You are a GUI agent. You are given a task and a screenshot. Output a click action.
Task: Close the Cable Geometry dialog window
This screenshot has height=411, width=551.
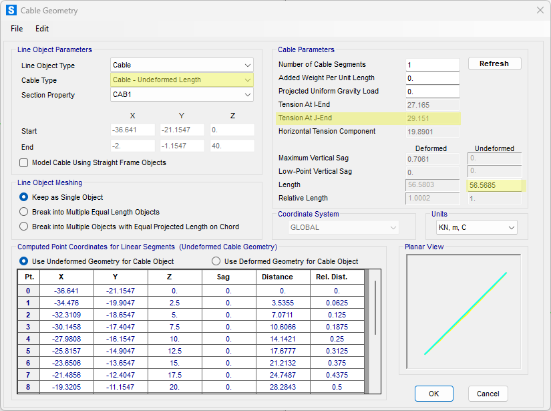[540, 11]
